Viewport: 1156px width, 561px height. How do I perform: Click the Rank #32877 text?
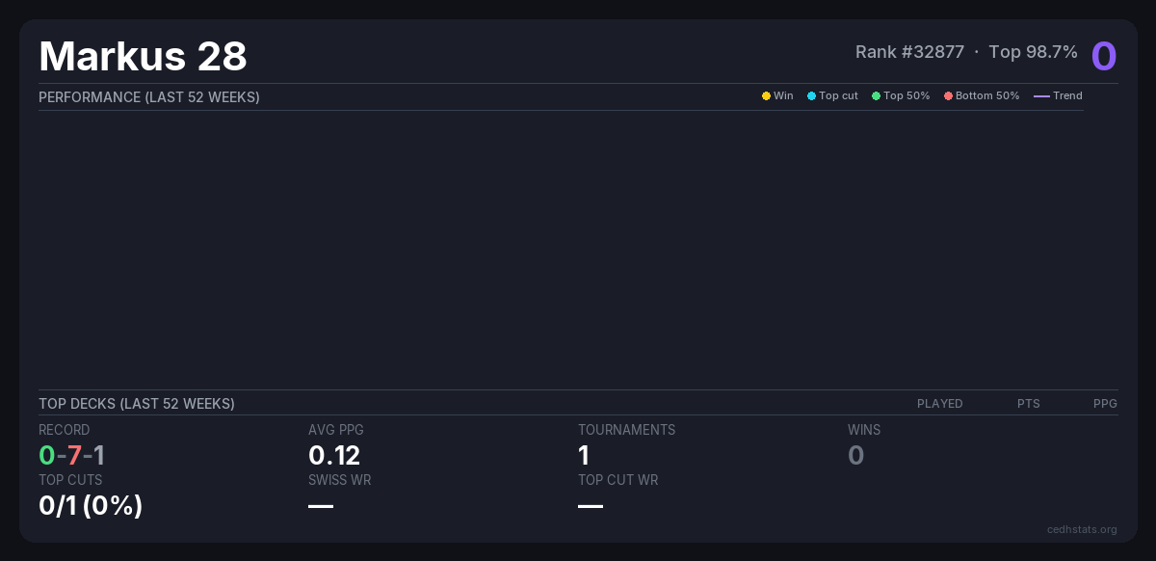tap(909, 52)
